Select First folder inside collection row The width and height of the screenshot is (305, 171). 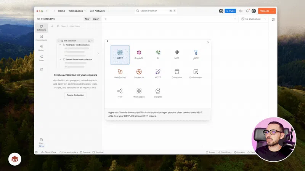pyautogui.click(x=76, y=45)
